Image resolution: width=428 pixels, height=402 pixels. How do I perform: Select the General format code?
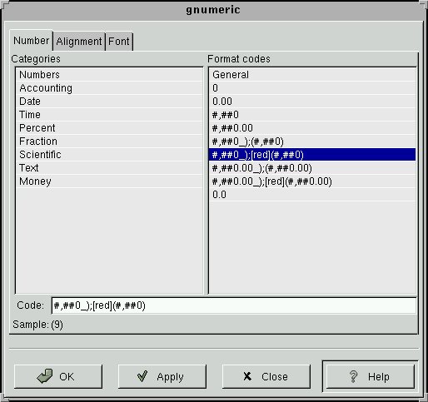tap(312, 75)
